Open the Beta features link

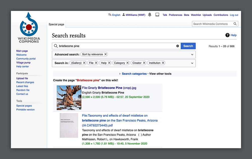(x=186, y=15)
